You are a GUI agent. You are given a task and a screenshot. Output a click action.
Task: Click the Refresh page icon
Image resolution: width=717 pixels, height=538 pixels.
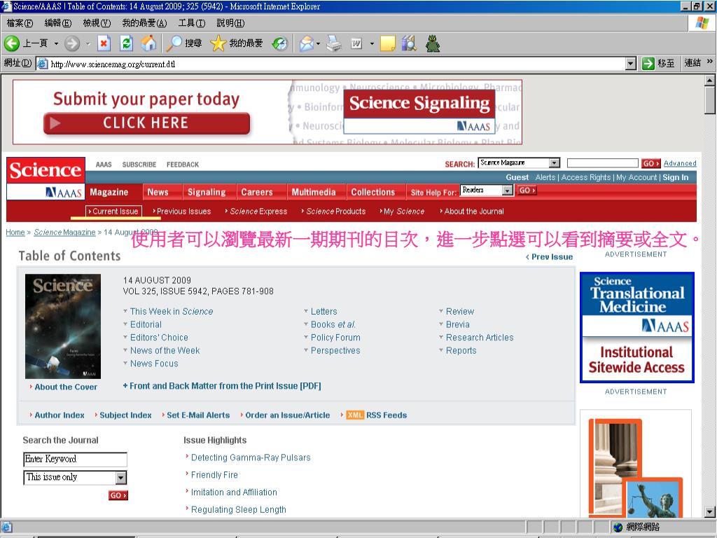point(126,44)
